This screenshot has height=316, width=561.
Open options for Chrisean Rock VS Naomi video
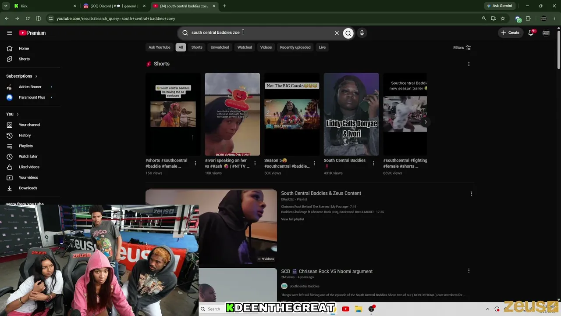469,271
